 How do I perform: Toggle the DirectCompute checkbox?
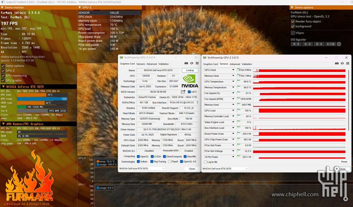tap(164, 156)
